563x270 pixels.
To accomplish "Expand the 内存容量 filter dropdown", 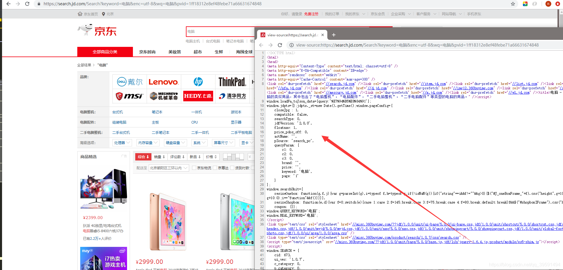I will point(148,143).
